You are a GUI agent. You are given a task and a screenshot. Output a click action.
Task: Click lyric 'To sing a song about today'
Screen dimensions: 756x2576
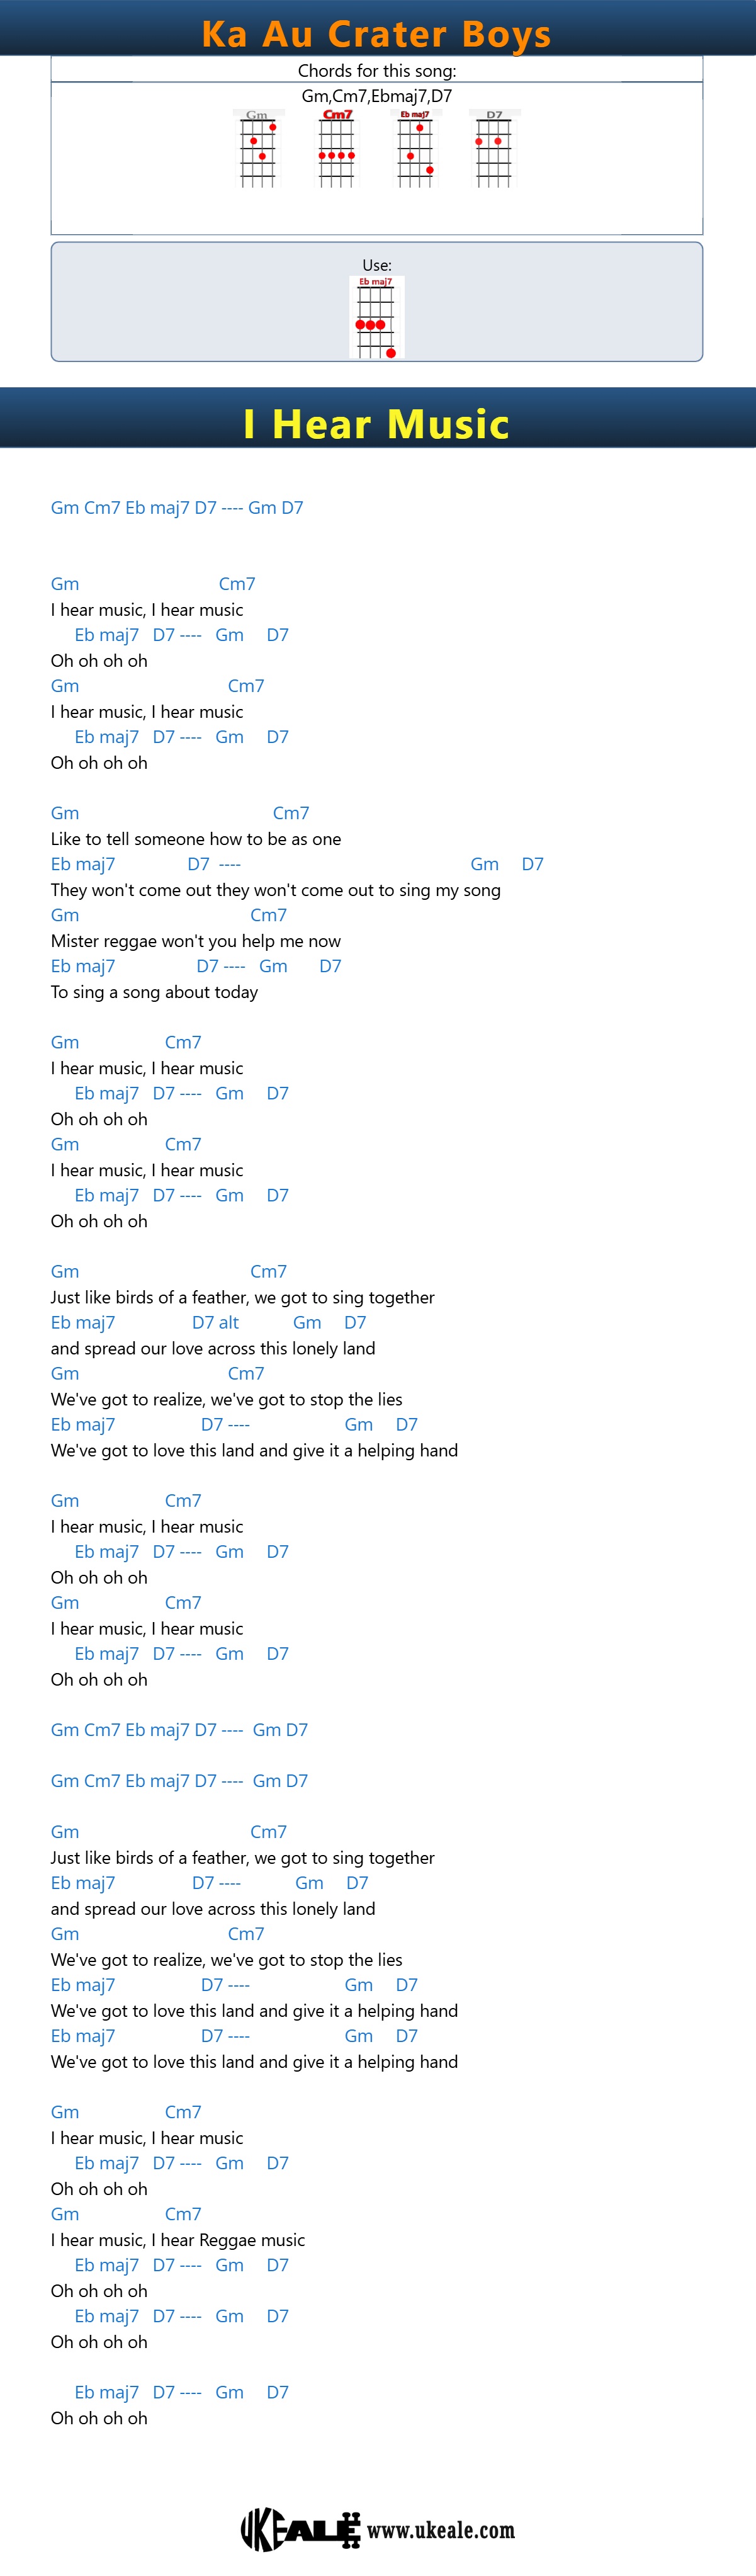tap(155, 992)
